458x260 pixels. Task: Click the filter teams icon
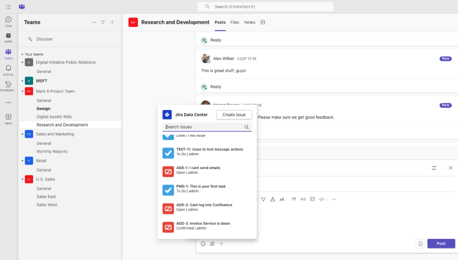[x=103, y=22]
